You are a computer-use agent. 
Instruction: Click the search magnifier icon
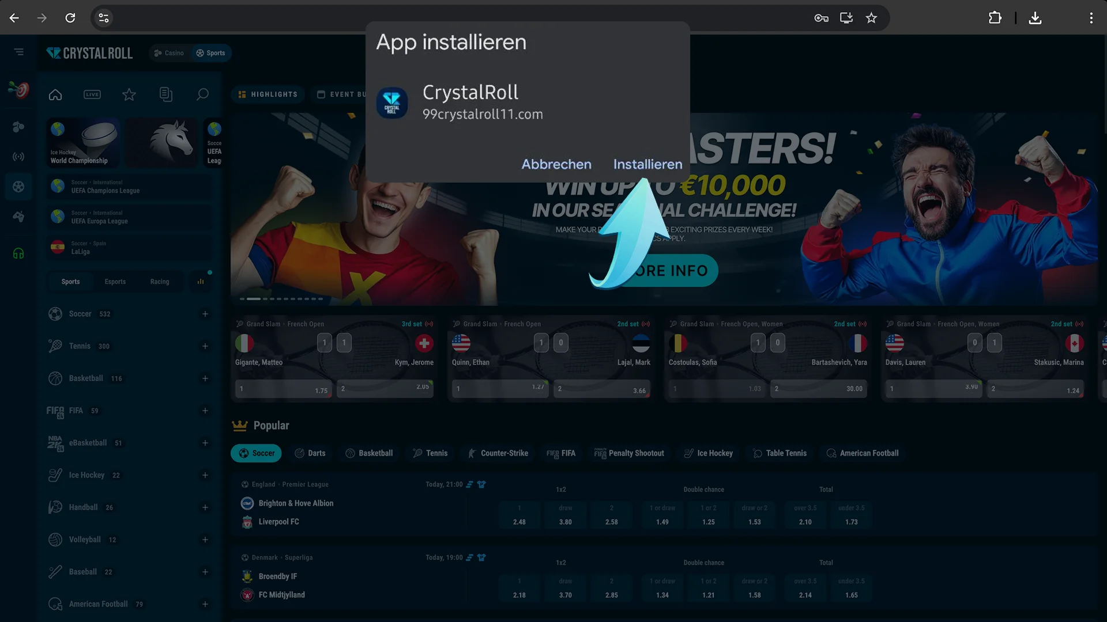coord(202,94)
